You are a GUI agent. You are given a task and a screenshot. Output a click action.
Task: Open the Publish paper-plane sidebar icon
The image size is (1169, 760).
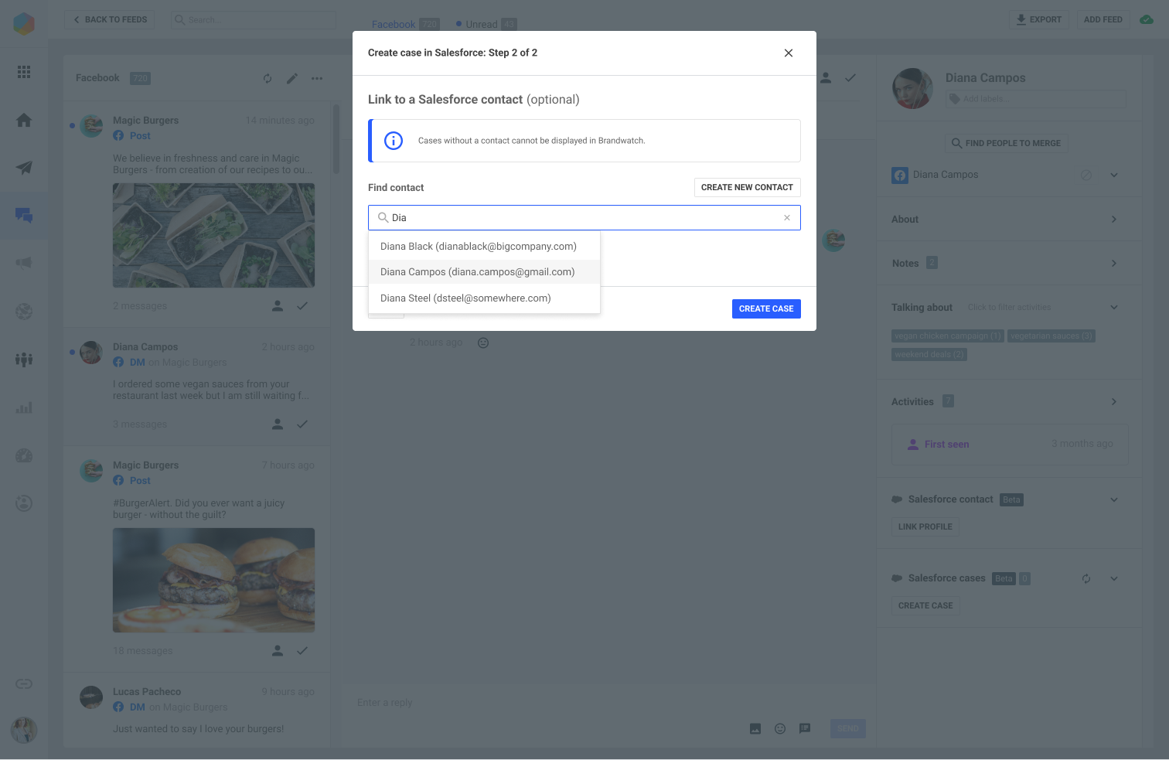[24, 168]
